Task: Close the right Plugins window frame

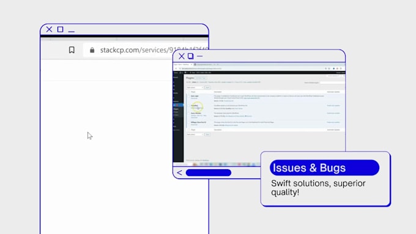Action: click(x=182, y=56)
